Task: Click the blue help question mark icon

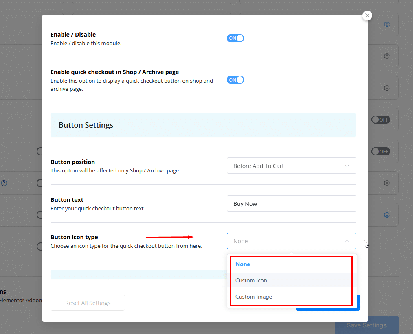Action: [x=4, y=183]
